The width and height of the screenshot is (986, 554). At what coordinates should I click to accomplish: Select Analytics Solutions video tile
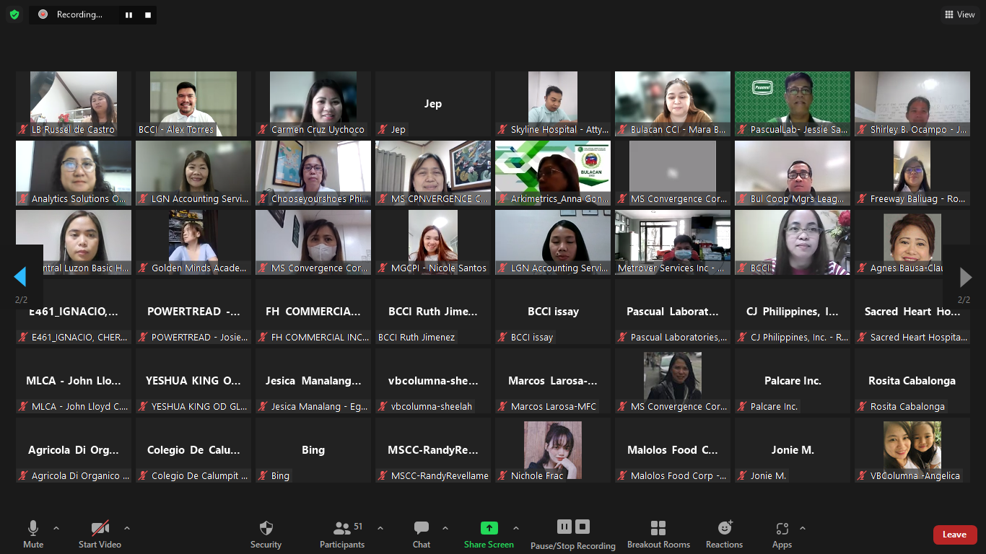[x=74, y=173]
